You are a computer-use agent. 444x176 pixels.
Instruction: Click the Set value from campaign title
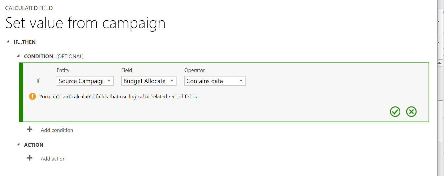[86, 23]
